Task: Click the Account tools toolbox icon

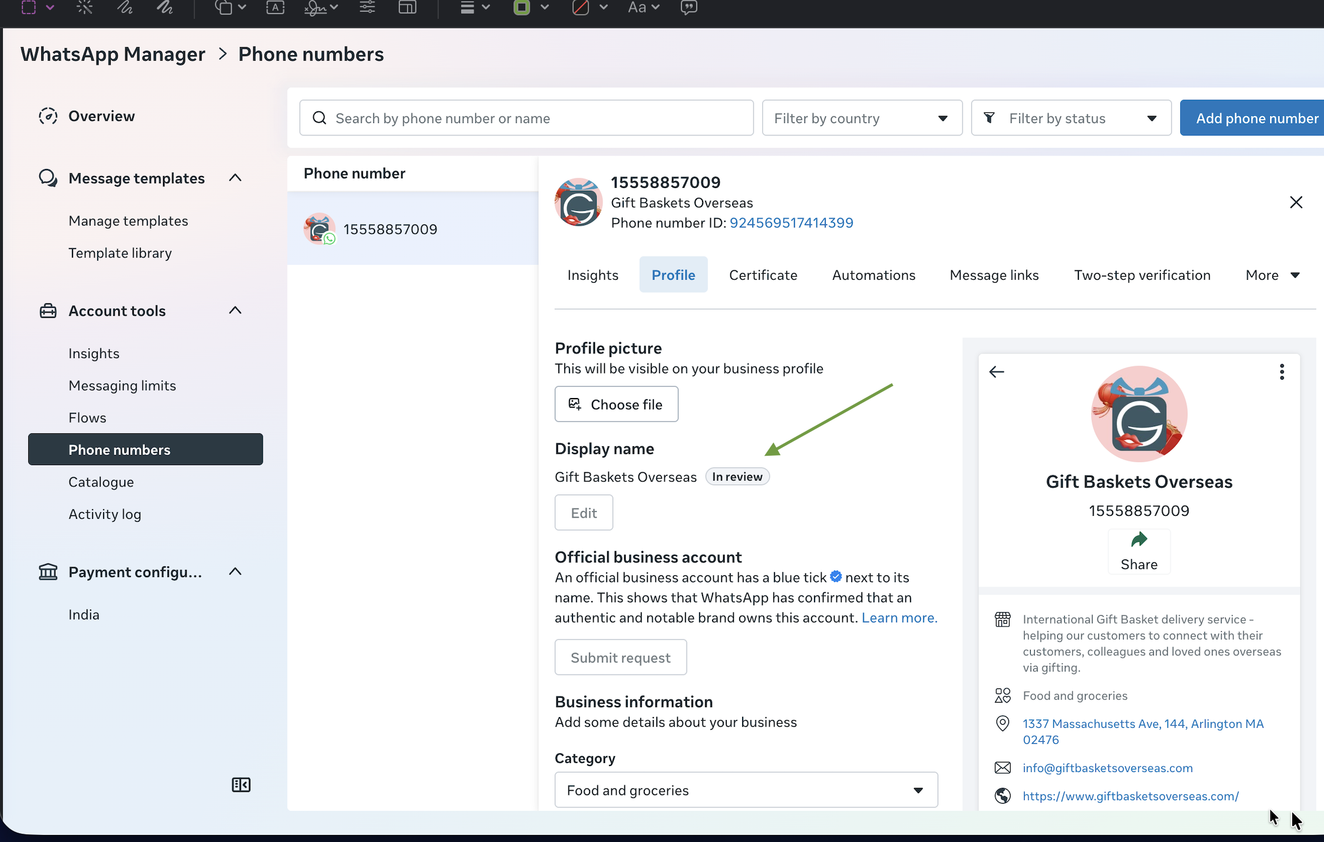Action: 48,310
